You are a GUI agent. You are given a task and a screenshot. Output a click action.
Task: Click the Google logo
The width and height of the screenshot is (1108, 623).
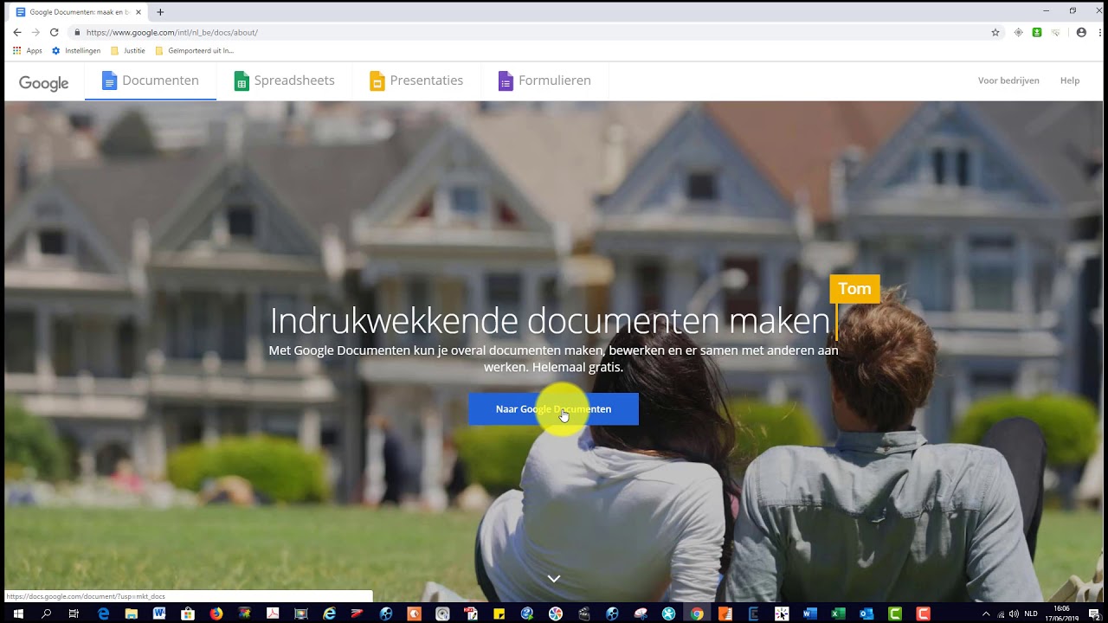tap(44, 83)
